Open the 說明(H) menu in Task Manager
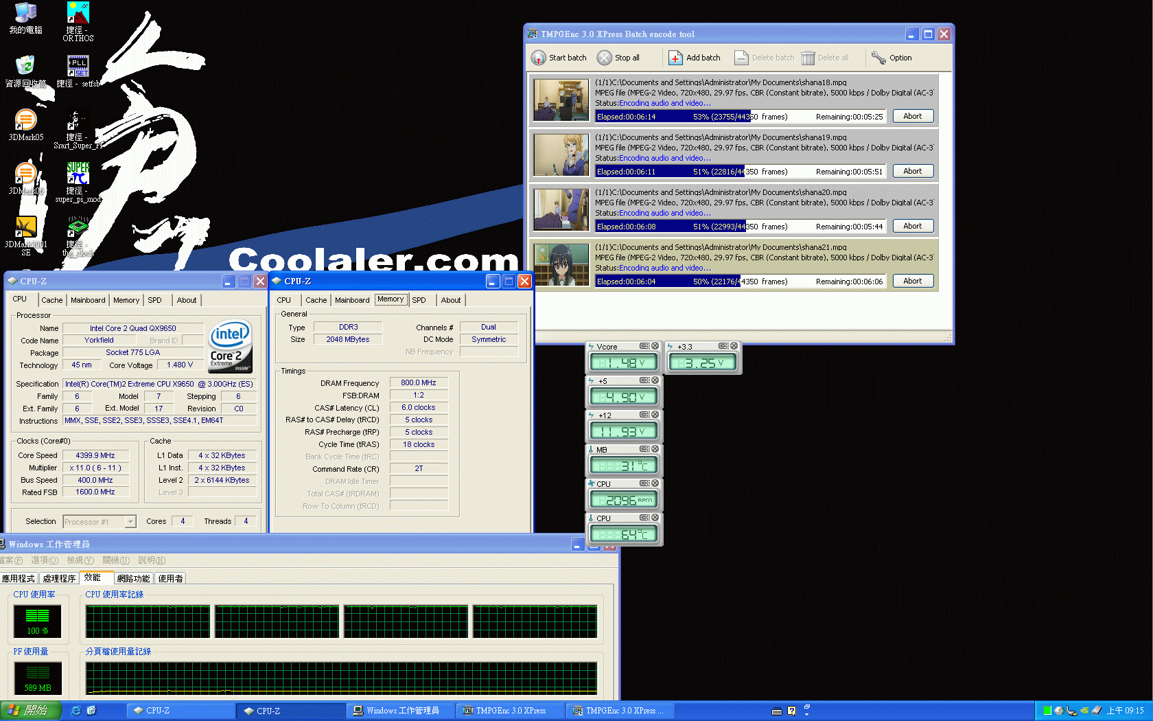This screenshot has width=1153, height=721. (152, 560)
